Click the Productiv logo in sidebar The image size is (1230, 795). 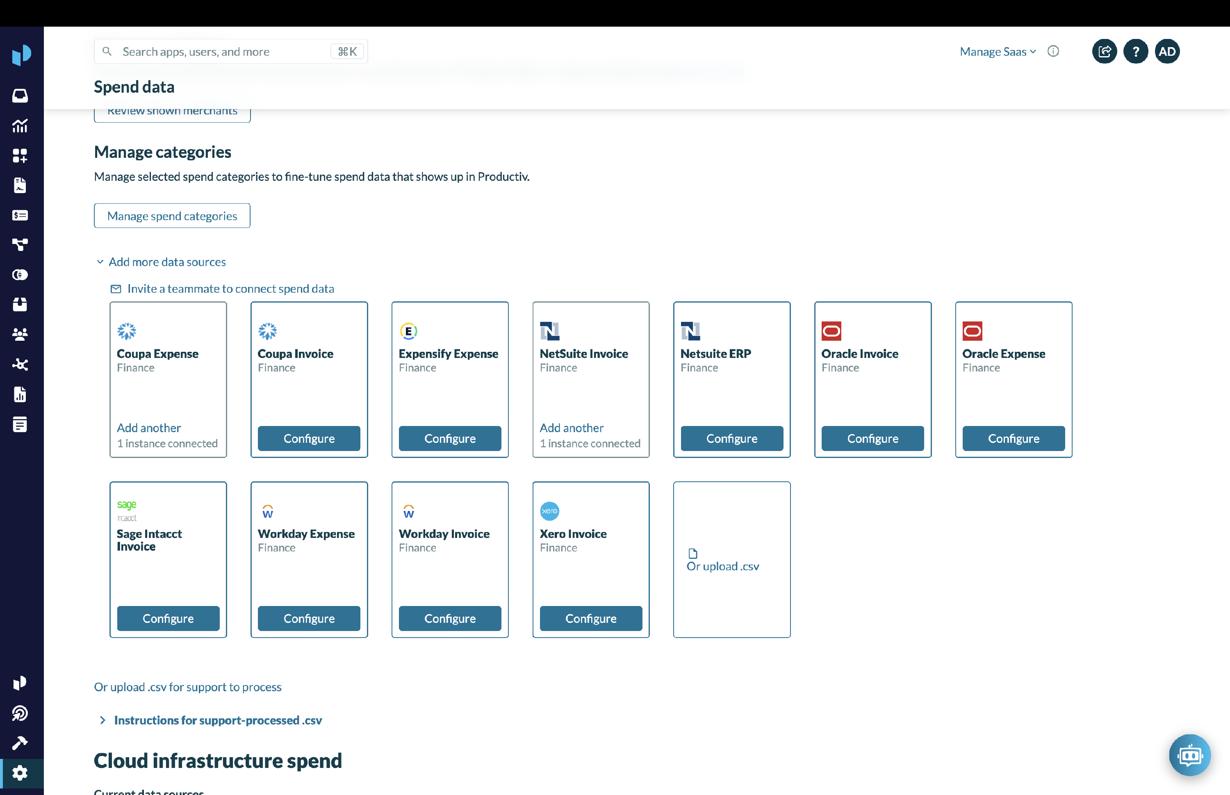21,54
